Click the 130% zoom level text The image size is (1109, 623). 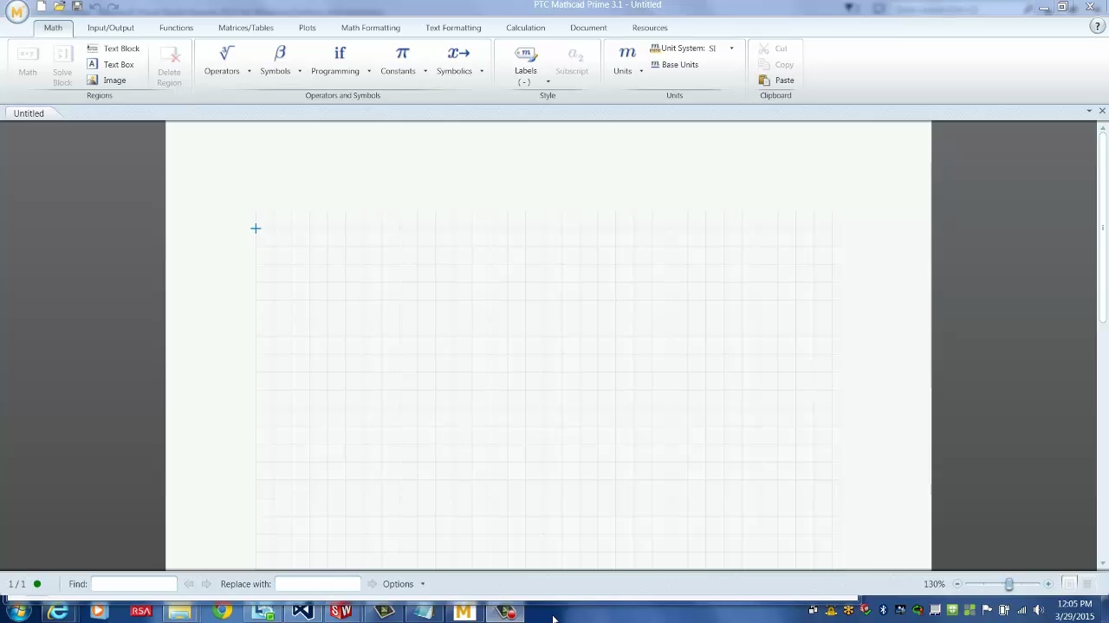click(x=934, y=584)
